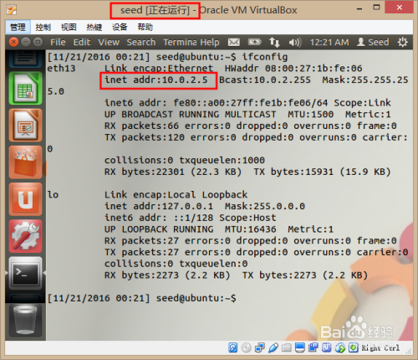This screenshot has height=360, width=418.
Task: Open Ubuntu One launcher icon
Action: pyautogui.click(x=25, y=199)
